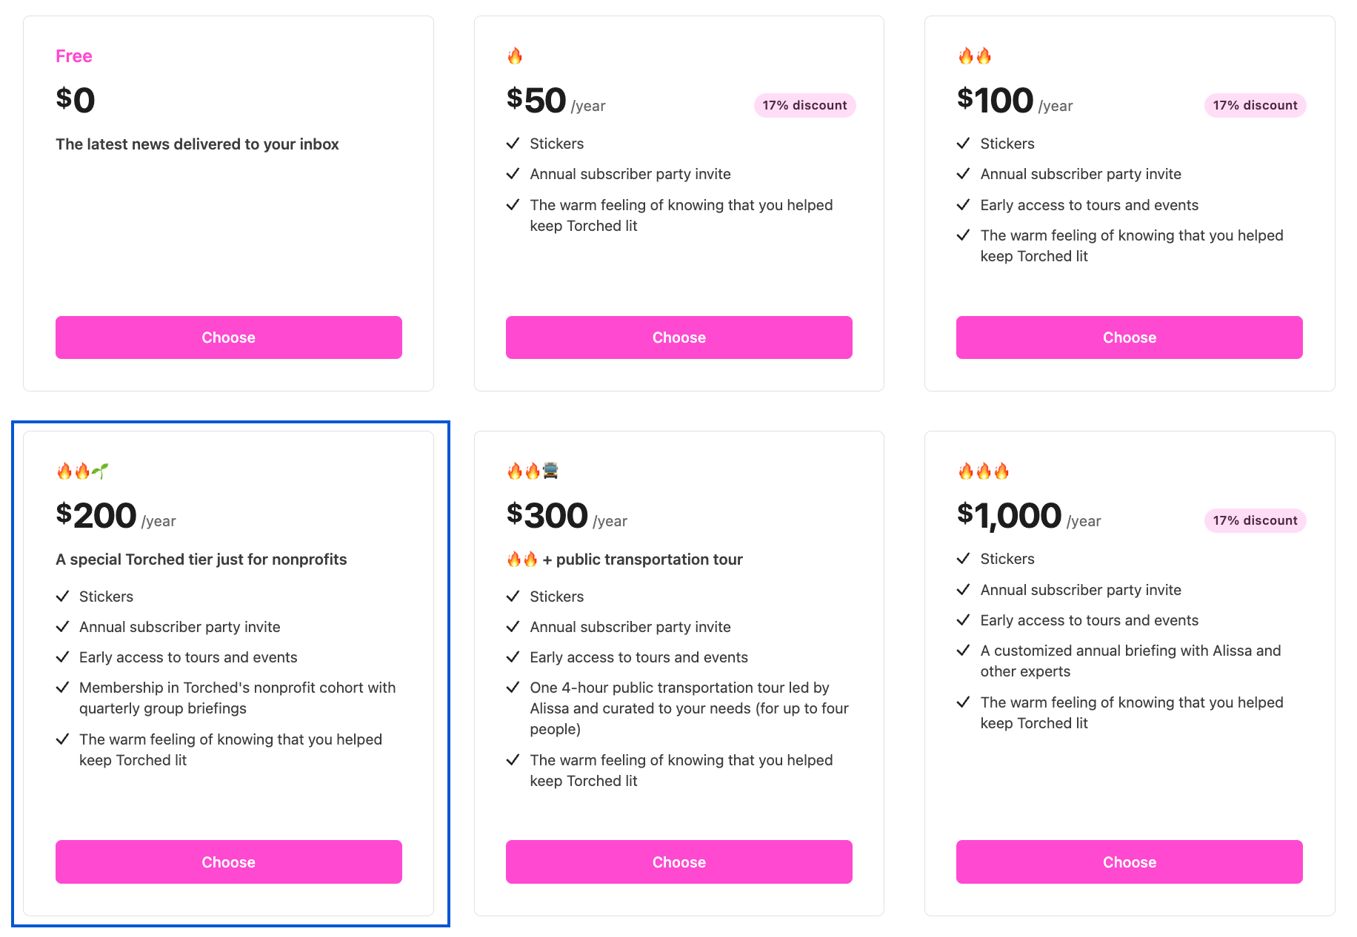Click the single flame icon on $50 tier
1357x937 pixels.
tap(515, 56)
